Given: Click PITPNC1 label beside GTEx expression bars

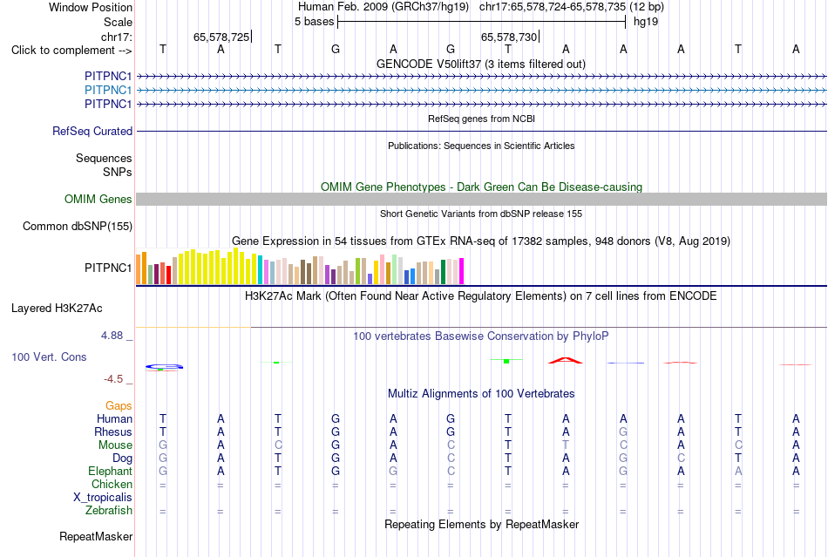Looking at the screenshot, I should pos(108,268).
